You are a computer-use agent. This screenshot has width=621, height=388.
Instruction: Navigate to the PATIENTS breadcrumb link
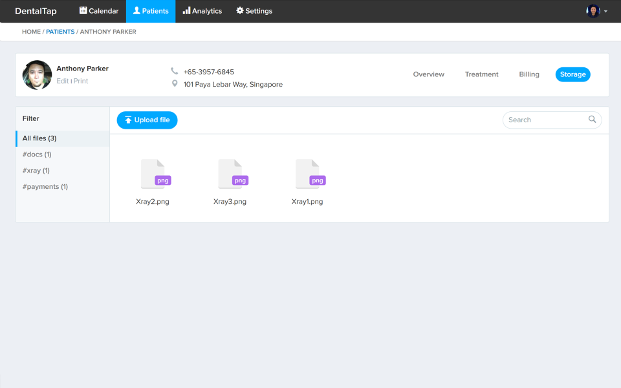click(x=60, y=32)
